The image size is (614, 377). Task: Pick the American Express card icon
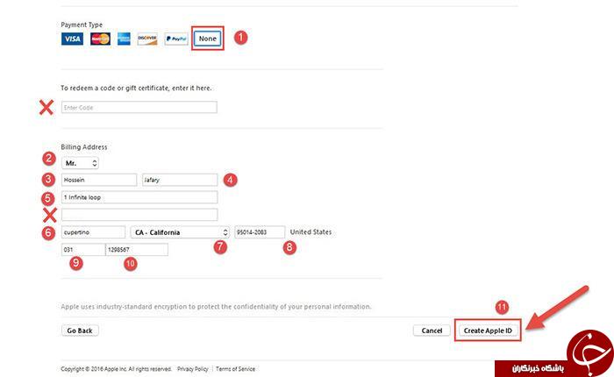pos(124,39)
